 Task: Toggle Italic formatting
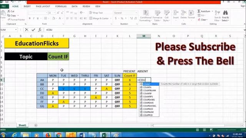33,18
